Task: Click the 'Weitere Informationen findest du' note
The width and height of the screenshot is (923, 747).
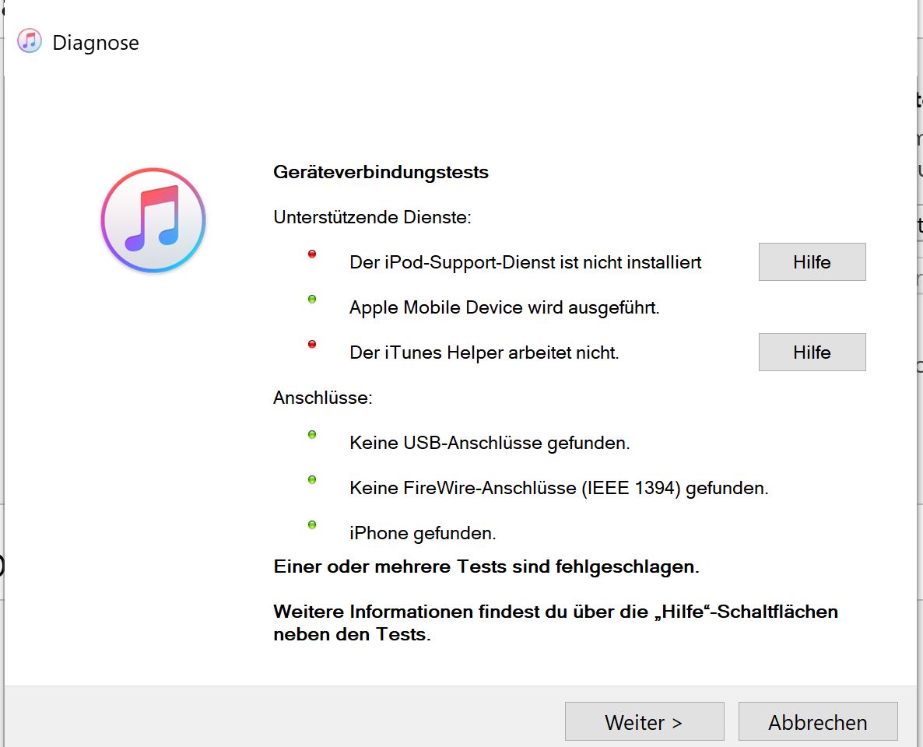Action: pos(556,622)
